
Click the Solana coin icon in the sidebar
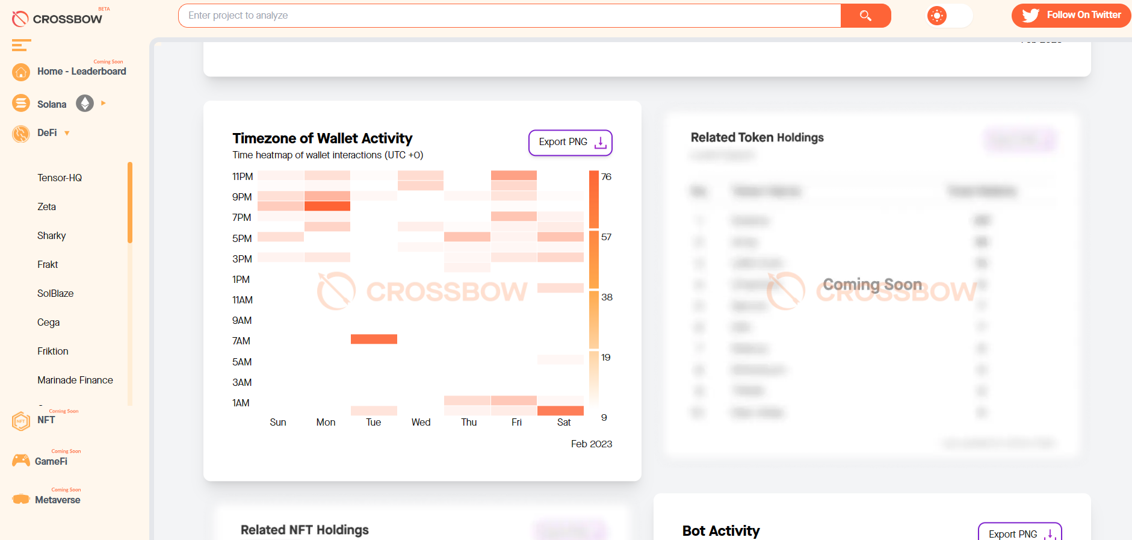click(21, 103)
